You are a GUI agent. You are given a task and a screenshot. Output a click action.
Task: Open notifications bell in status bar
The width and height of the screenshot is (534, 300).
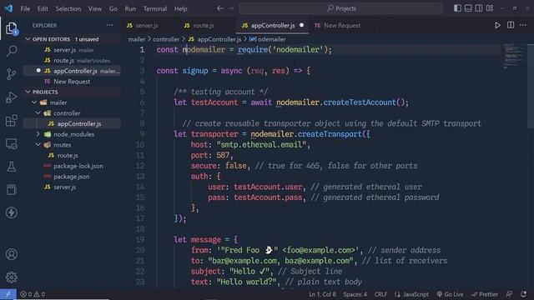(523, 294)
